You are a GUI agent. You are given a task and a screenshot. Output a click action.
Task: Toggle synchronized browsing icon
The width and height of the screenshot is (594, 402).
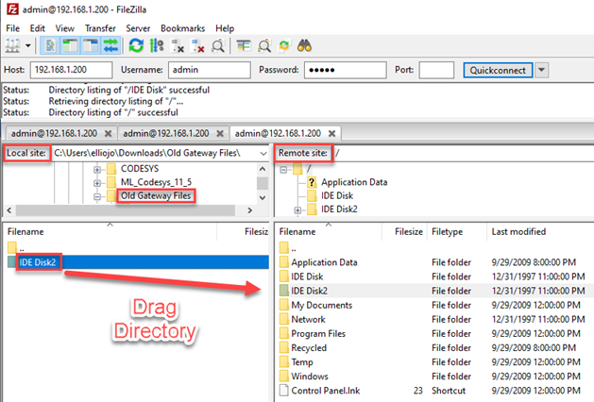coord(283,44)
